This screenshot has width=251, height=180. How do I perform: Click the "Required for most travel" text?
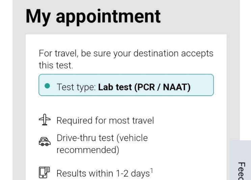(x=105, y=120)
